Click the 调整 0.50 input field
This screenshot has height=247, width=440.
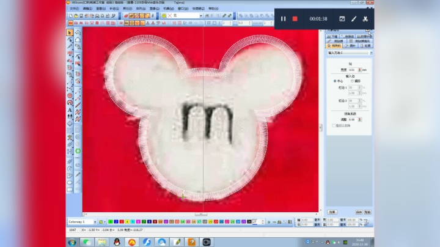[353, 120]
